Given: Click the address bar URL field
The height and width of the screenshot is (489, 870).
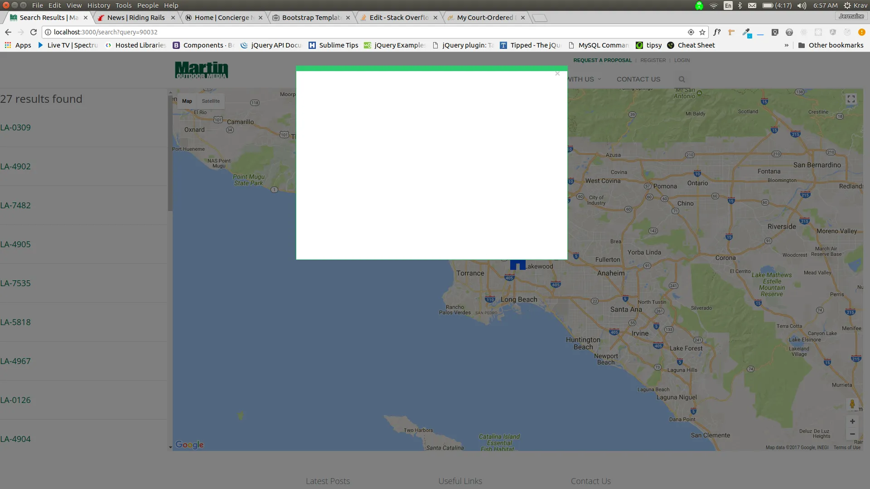Looking at the screenshot, I should click(362, 32).
